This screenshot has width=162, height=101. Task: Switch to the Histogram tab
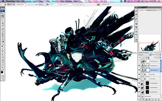tap(149, 10)
